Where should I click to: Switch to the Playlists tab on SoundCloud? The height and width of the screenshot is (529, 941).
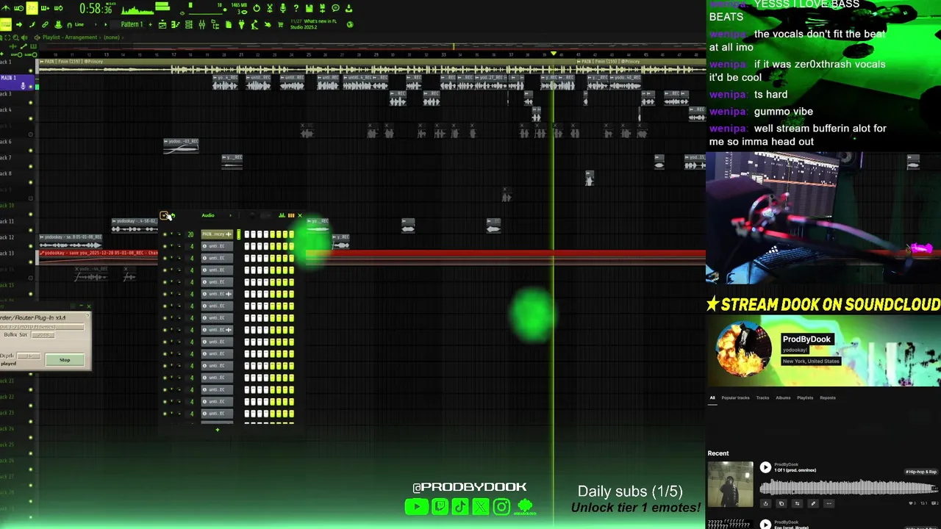click(x=805, y=397)
